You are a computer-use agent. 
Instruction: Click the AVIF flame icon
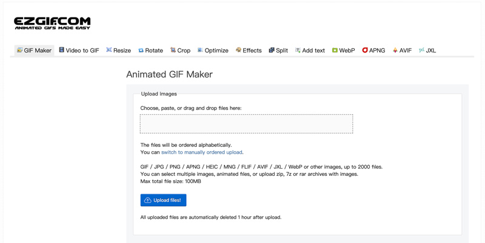(x=395, y=51)
